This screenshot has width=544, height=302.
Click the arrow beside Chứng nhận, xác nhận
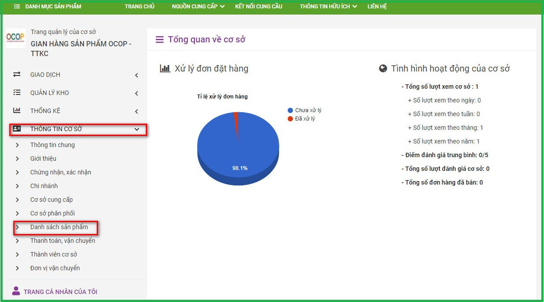click(x=17, y=172)
